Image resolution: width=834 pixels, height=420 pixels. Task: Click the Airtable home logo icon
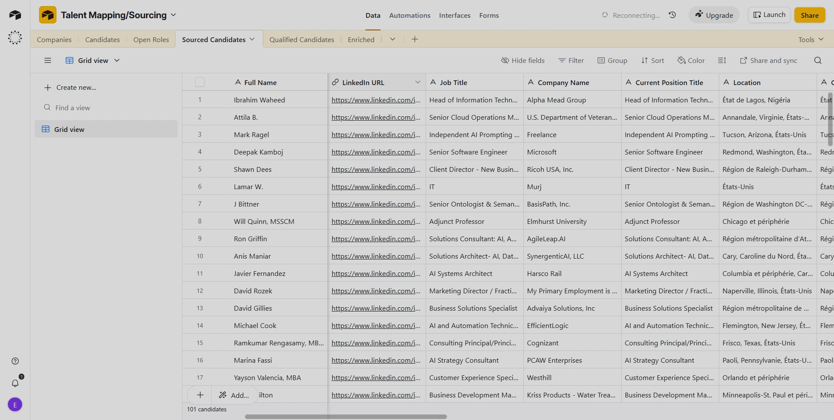(15, 15)
